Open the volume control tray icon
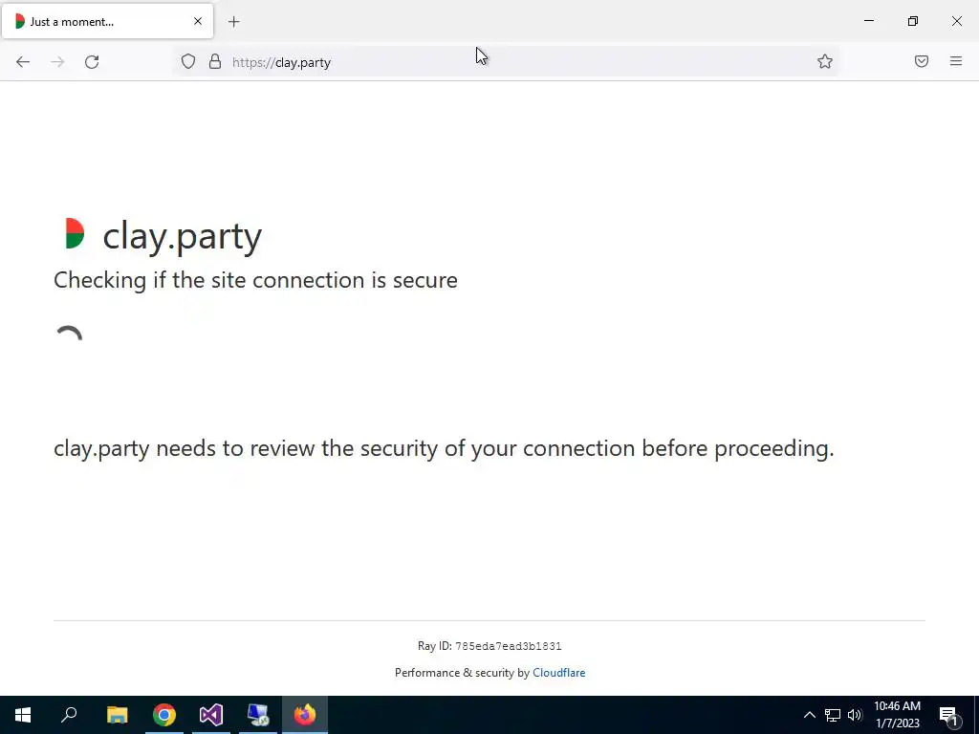The image size is (979, 734). tap(855, 715)
